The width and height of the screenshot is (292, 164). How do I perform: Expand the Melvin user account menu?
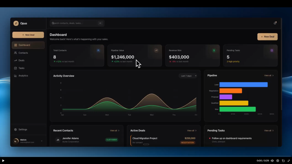tap(42, 141)
